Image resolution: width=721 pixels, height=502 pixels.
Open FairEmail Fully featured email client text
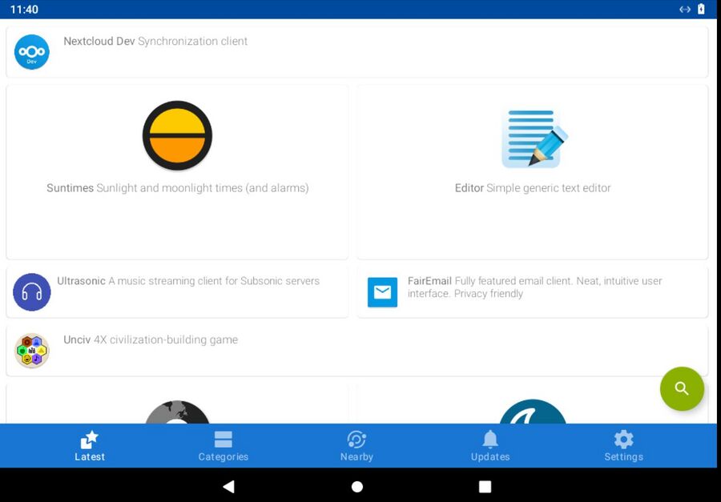(535, 287)
